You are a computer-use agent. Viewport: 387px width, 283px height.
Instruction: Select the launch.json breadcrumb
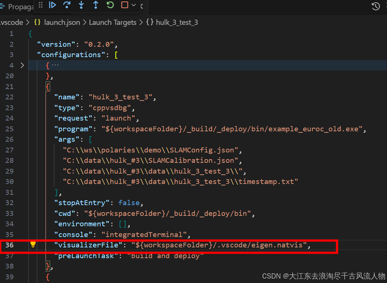pos(62,22)
